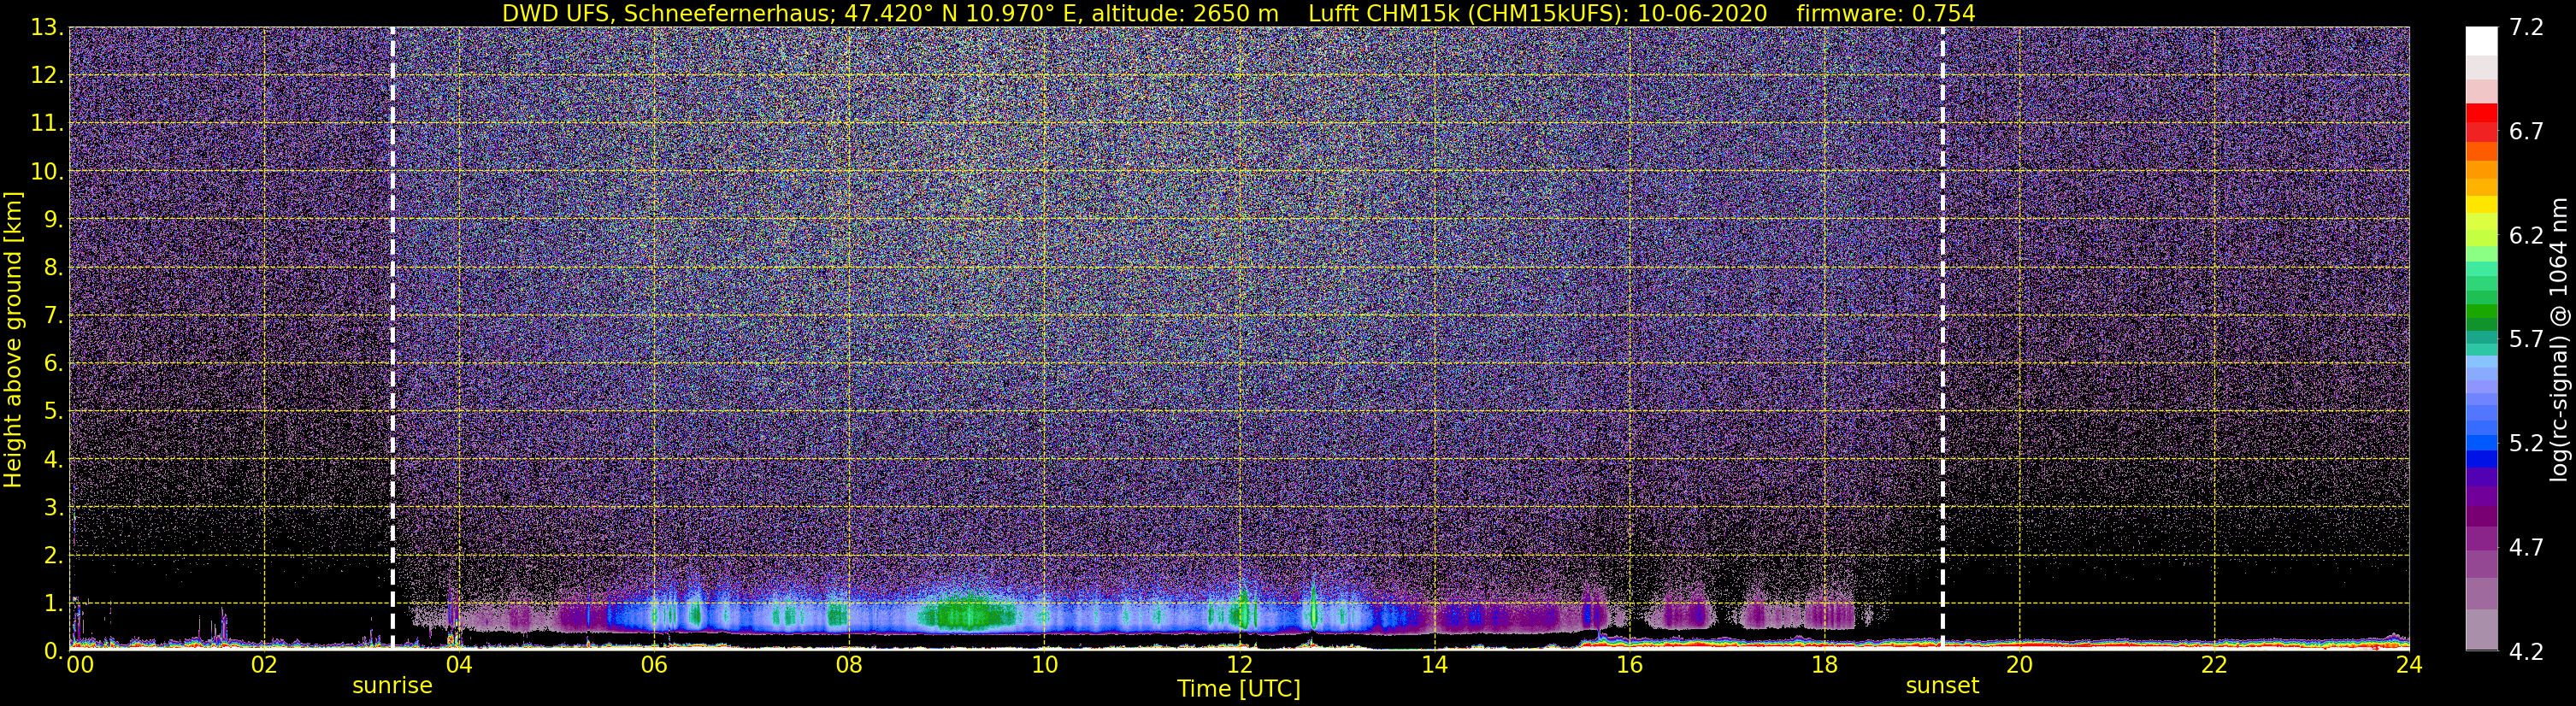Click the time axis tick '02'
This screenshot has width=2576, height=706.
pos(264,666)
